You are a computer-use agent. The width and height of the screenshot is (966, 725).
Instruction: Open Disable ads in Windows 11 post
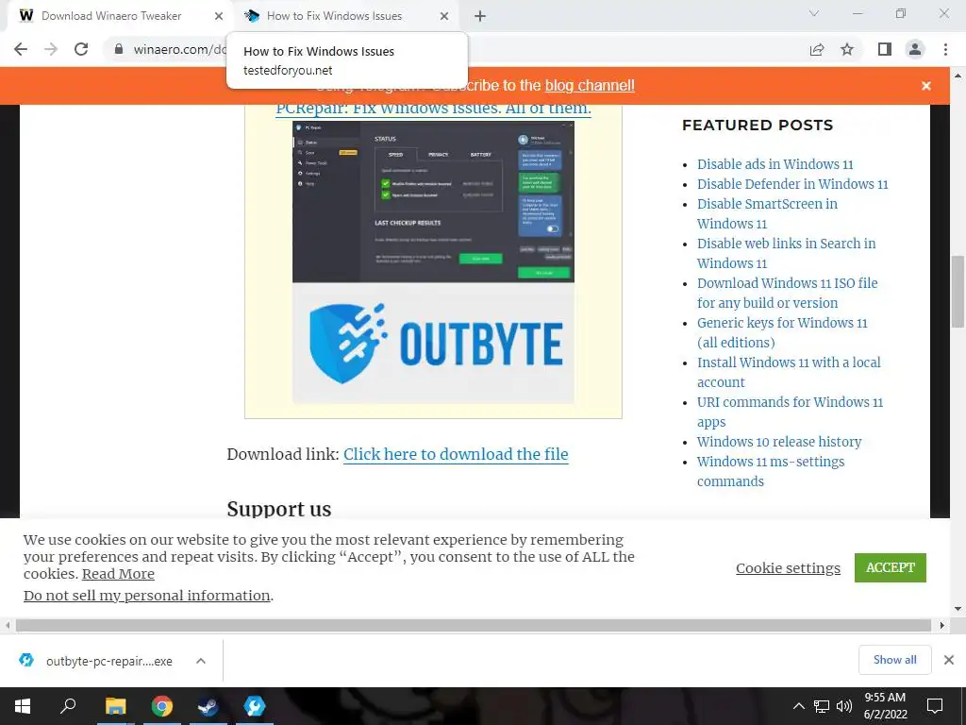774,164
